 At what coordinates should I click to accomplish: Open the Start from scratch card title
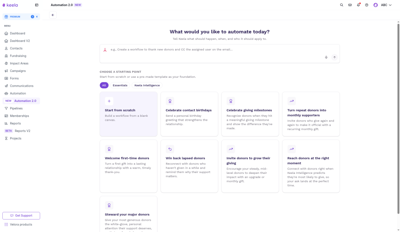pyautogui.click(x=120, y=110)
